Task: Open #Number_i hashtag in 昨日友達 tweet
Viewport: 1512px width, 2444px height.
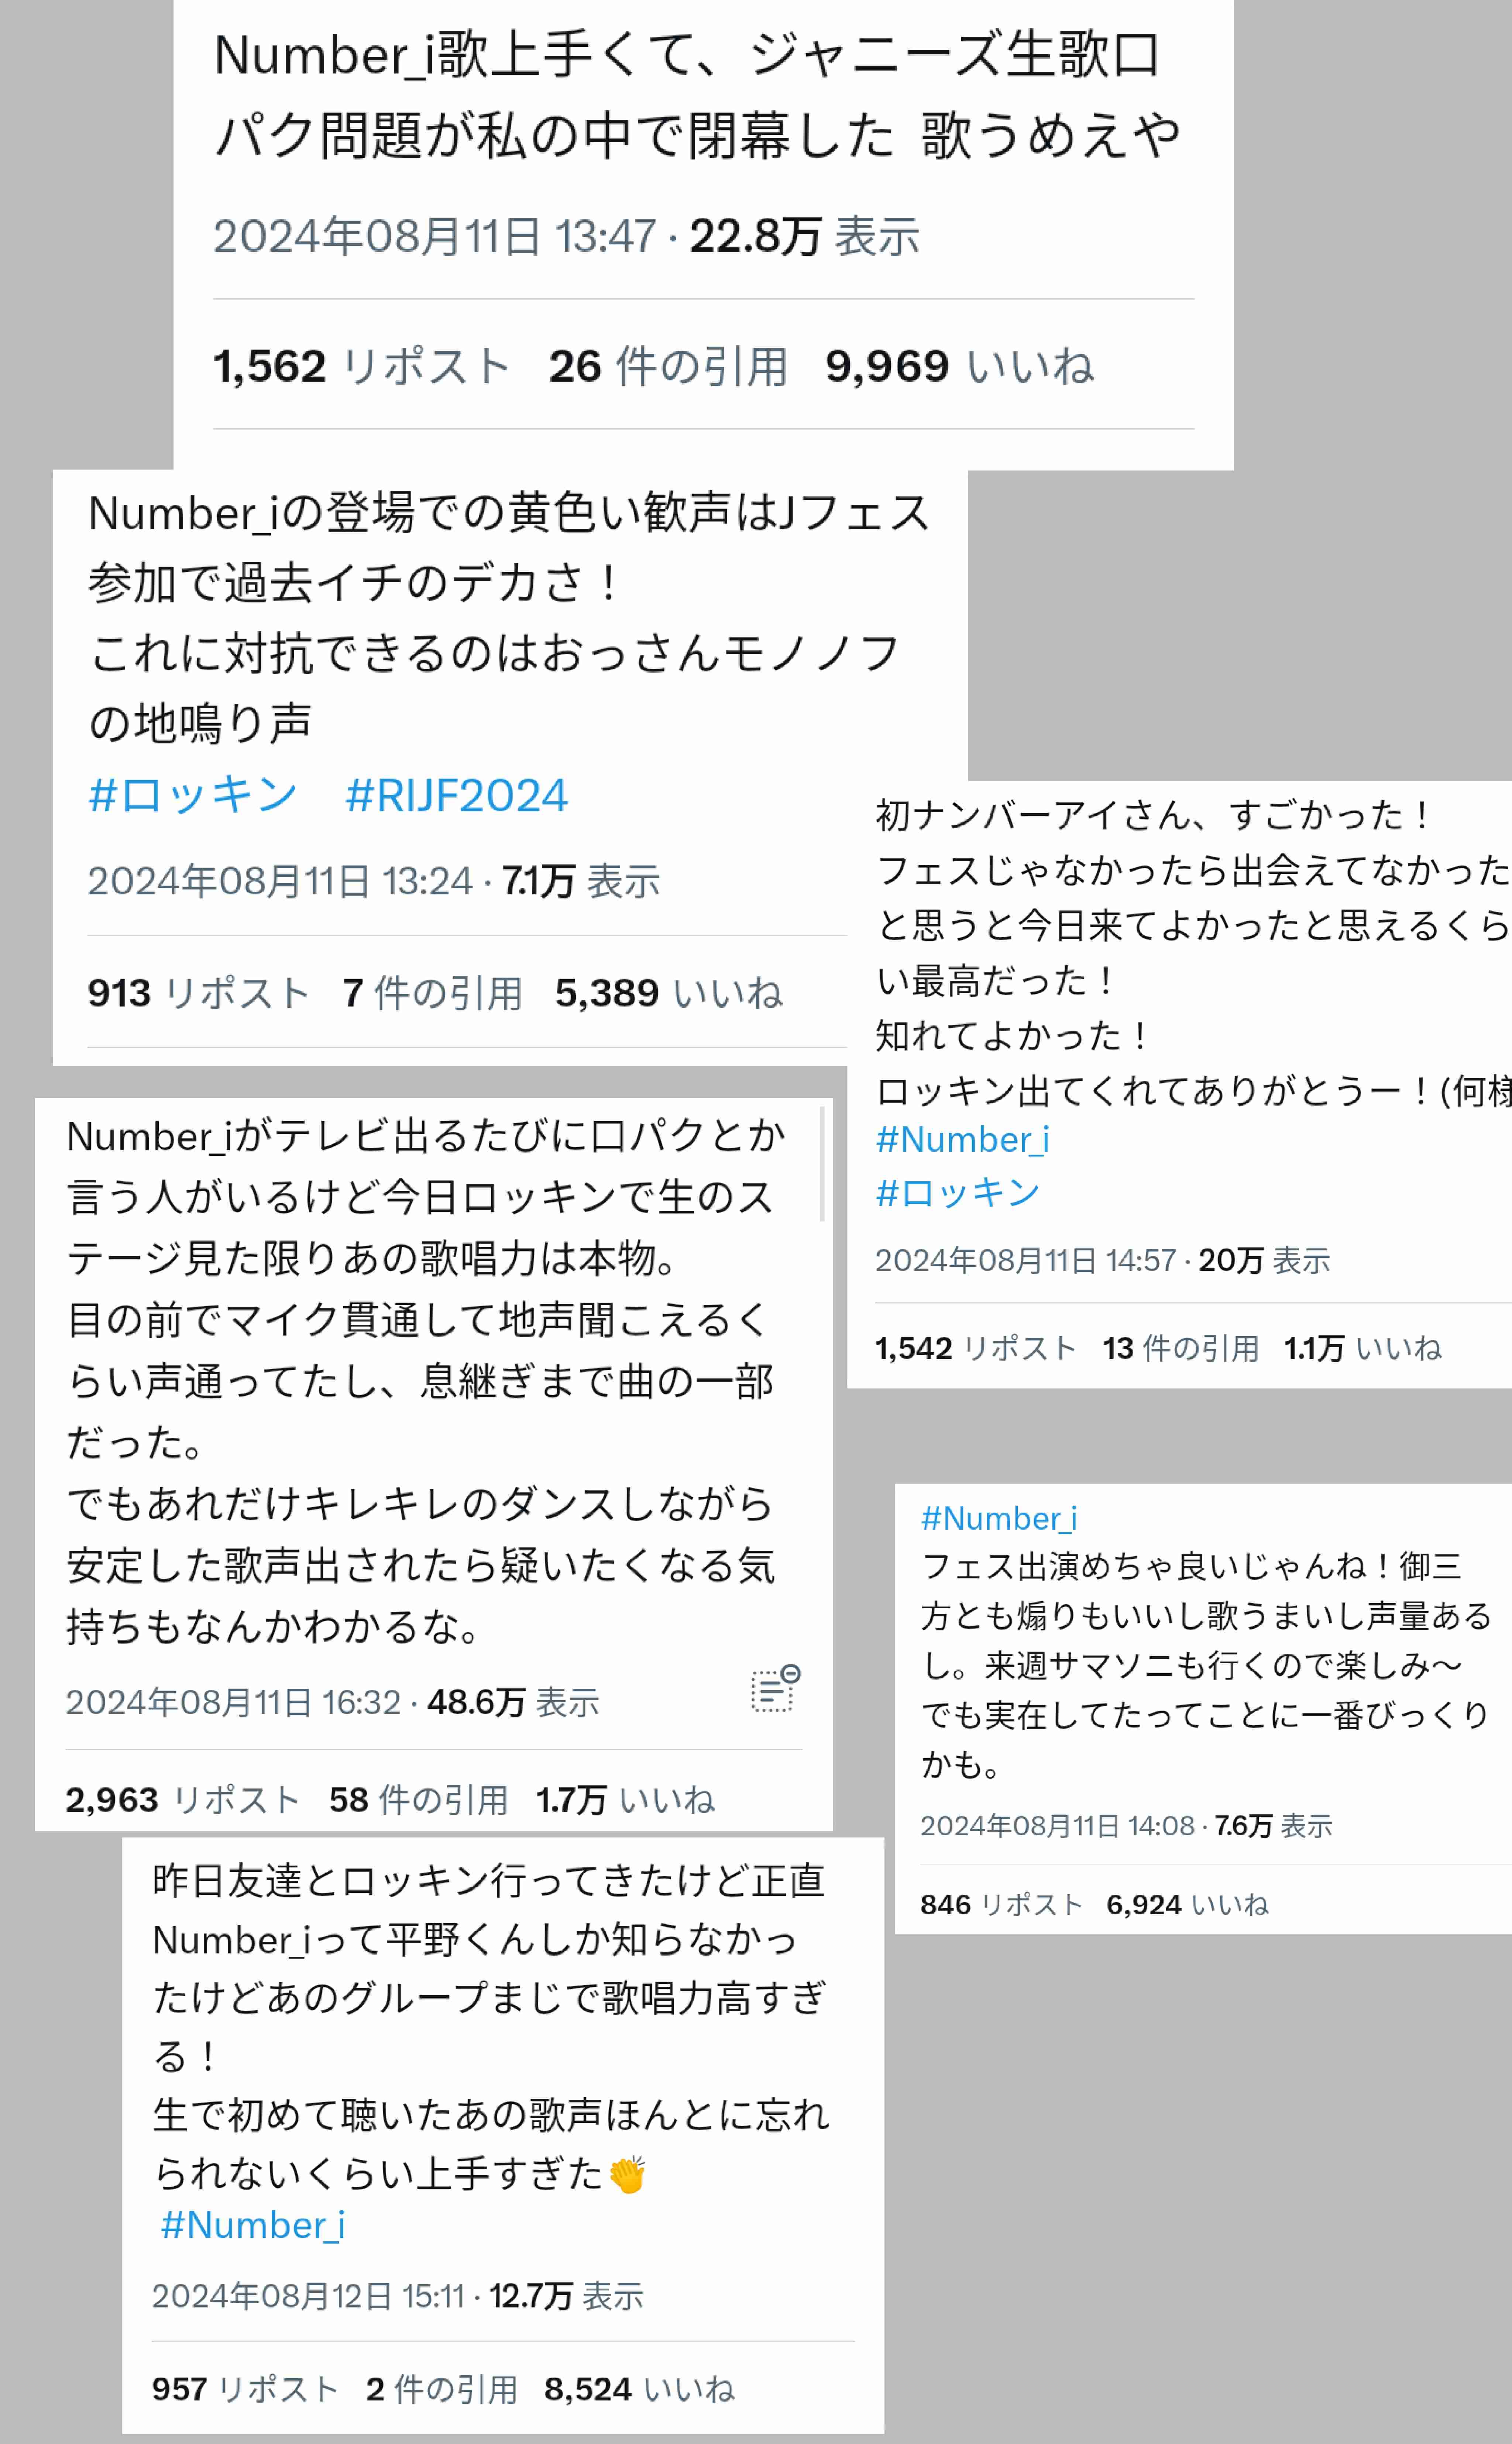Action: coord(252,2225)
